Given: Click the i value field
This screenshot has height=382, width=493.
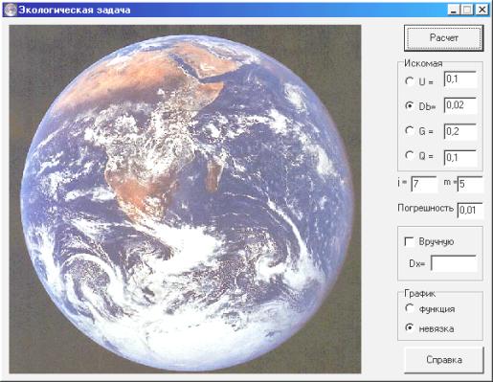Looking at the screenshot, I should pos(424,184).
